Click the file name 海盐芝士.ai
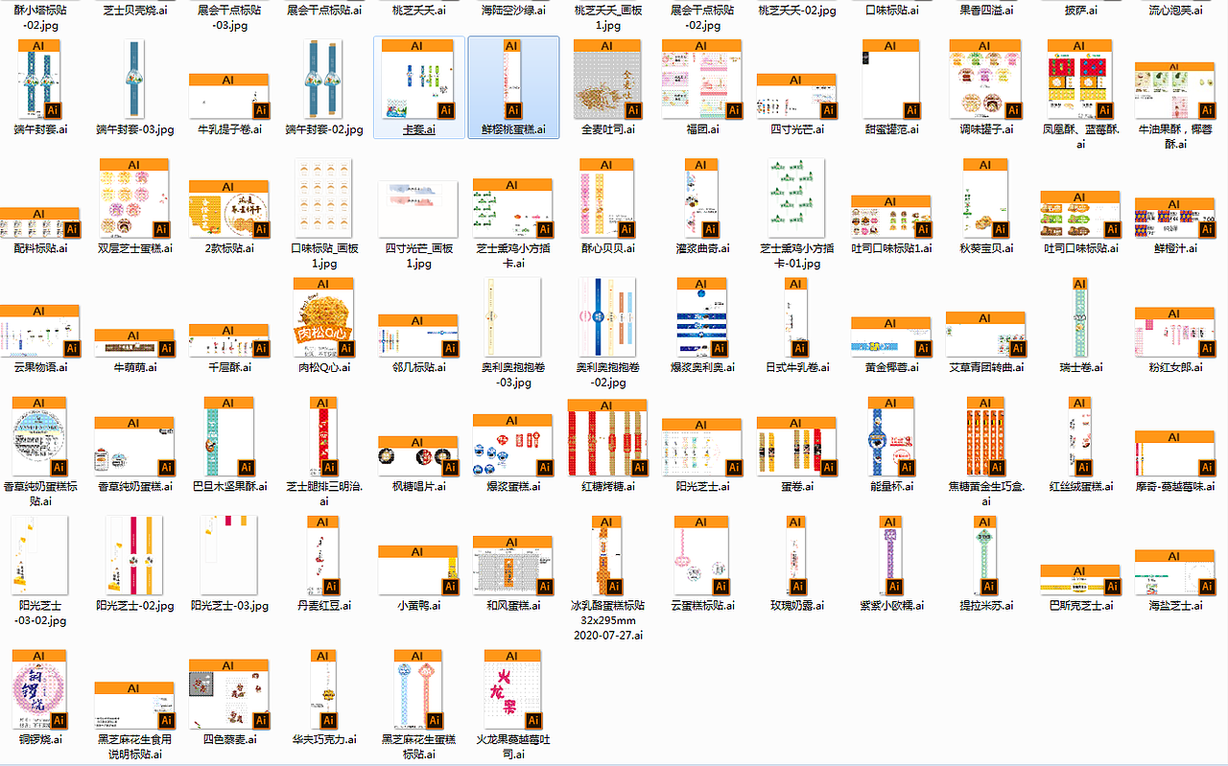The height and width of the screenshot is (766, 1228). coord(1174,605)
